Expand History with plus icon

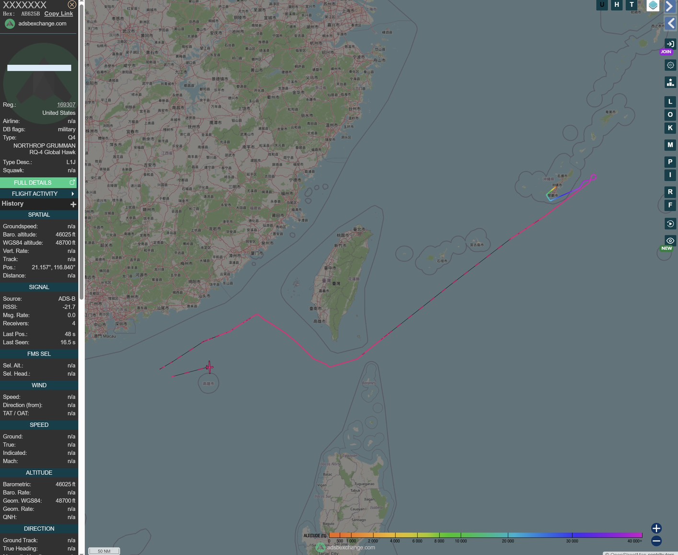pyautogui.click(x=73, y=204)
